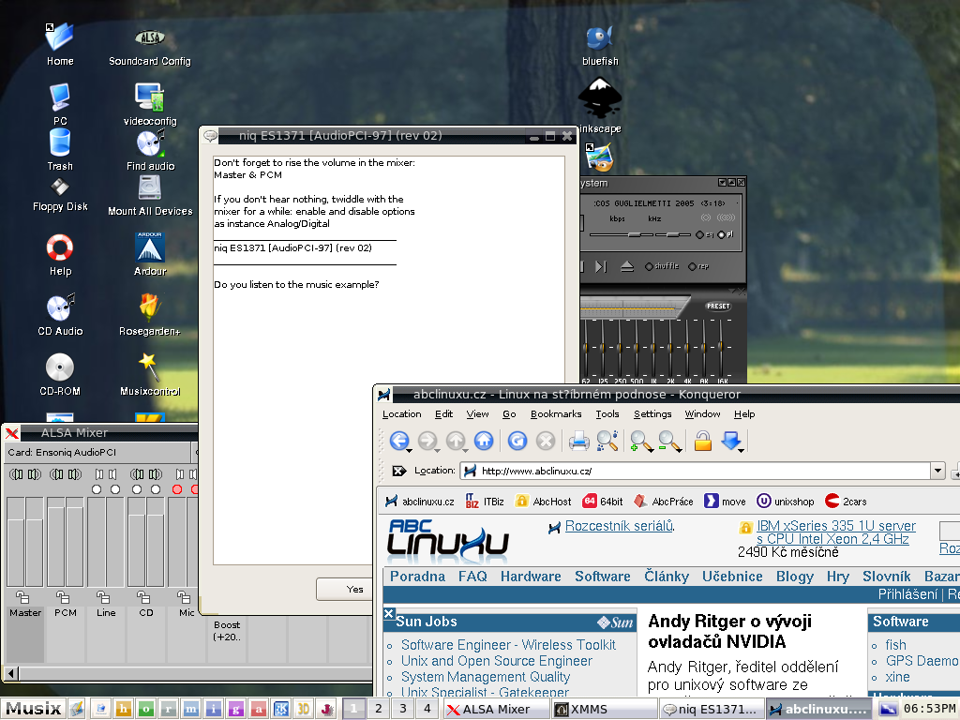Click the ALSA Mixer left scroll arrow
Viewport: 960px width, 720px height.
point(11,673)
